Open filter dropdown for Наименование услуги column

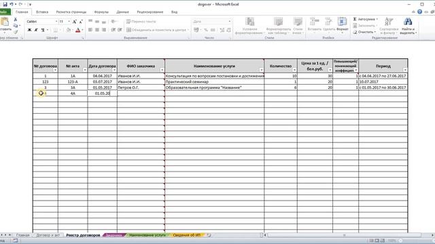pyautogui.click(x=261, y=70)
